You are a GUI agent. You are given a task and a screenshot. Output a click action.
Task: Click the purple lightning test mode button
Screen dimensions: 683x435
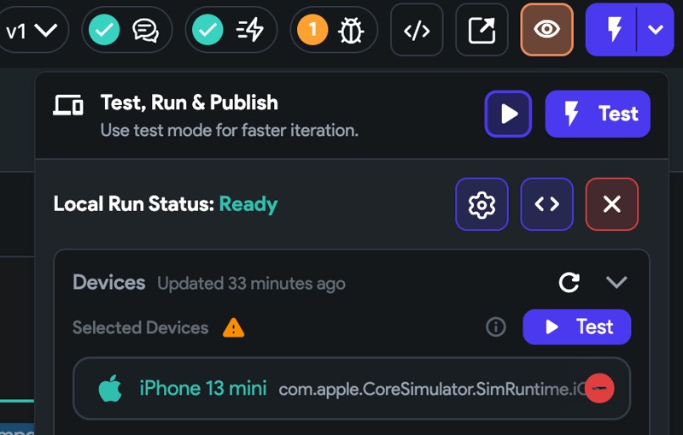(x=611, y=30)
